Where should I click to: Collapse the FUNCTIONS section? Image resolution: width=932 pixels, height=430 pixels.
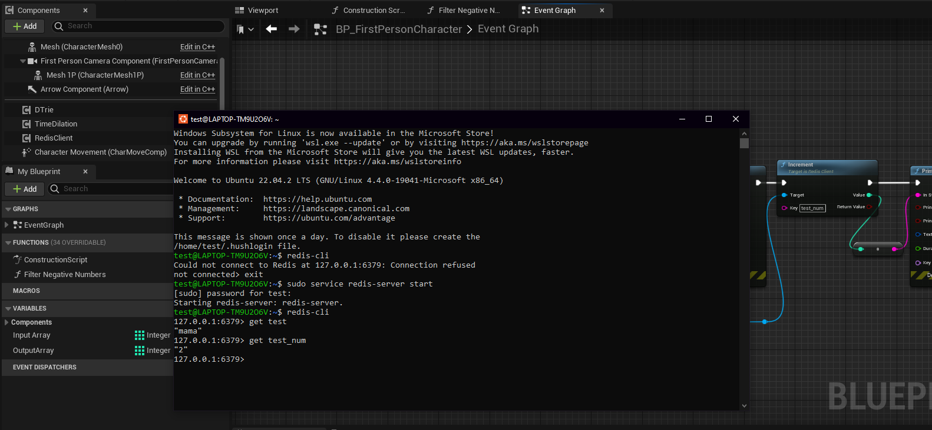pos(8,242)
